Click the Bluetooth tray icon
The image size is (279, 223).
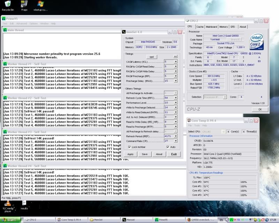[267, 220]
